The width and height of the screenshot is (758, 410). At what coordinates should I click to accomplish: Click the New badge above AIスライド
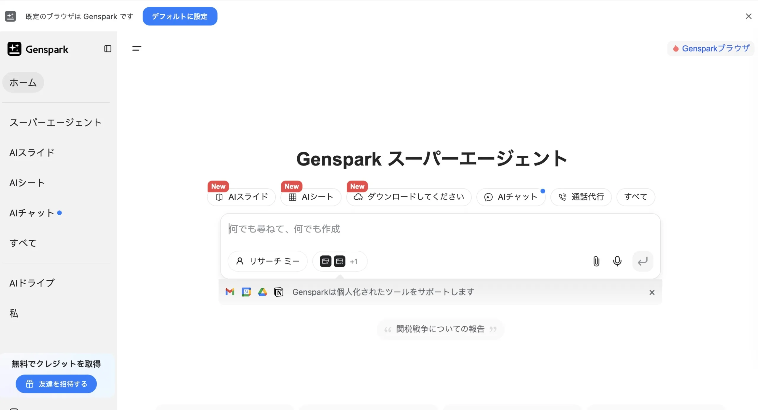click(x=218, y=186)
